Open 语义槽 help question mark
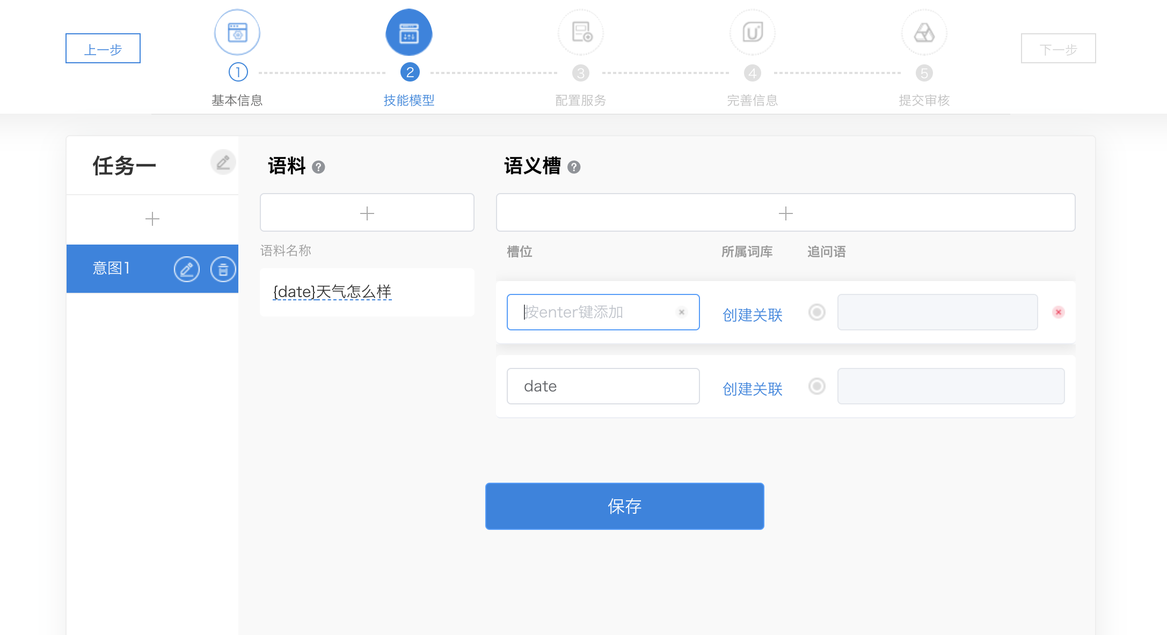The image size is (1167, 635). [574, 167]
